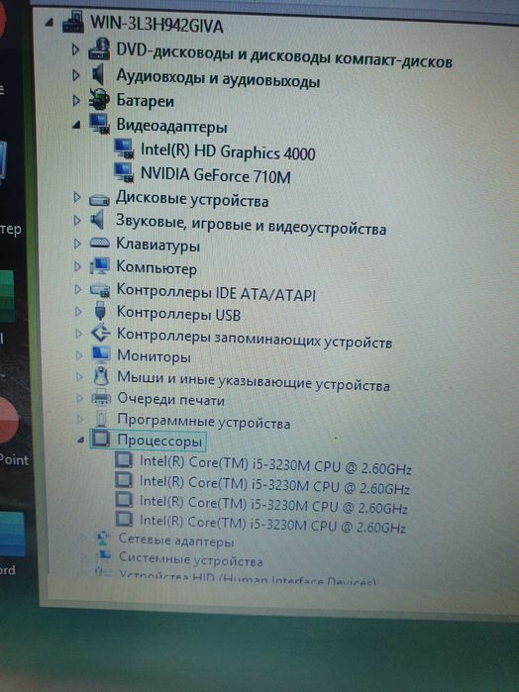
Task: Click the Мониторы monitor icon
Action: 101,354
